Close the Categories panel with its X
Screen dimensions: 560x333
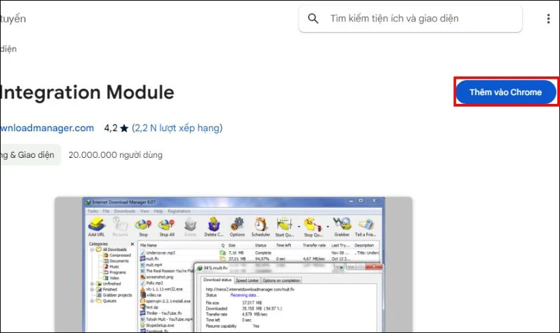pos(132,244)
